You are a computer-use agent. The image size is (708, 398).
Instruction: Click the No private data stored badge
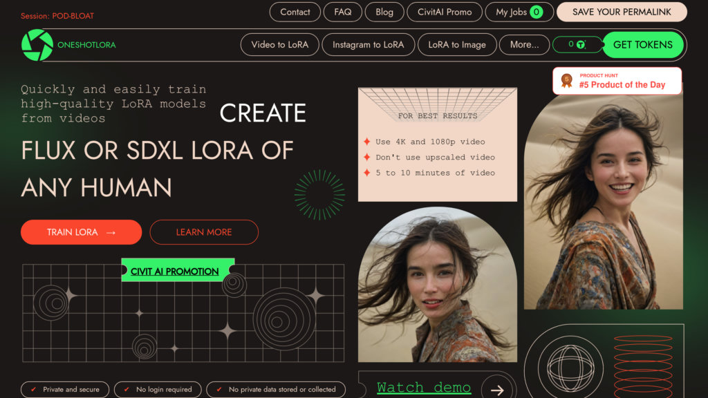click(276, 390)
